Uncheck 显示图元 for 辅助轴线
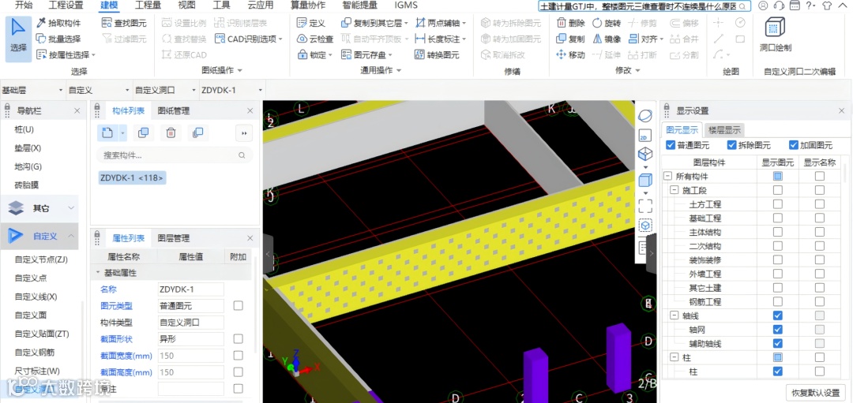The height and width of the screenshot is (403, 853). click(x=778, y=343)
